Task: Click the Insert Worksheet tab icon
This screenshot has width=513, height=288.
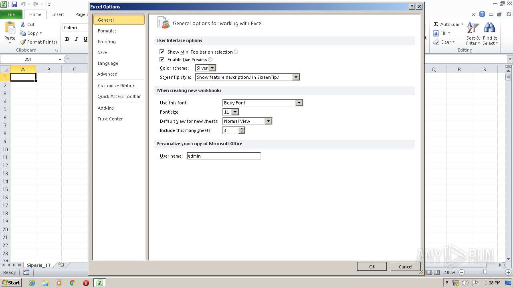Action: coord(61,265)
